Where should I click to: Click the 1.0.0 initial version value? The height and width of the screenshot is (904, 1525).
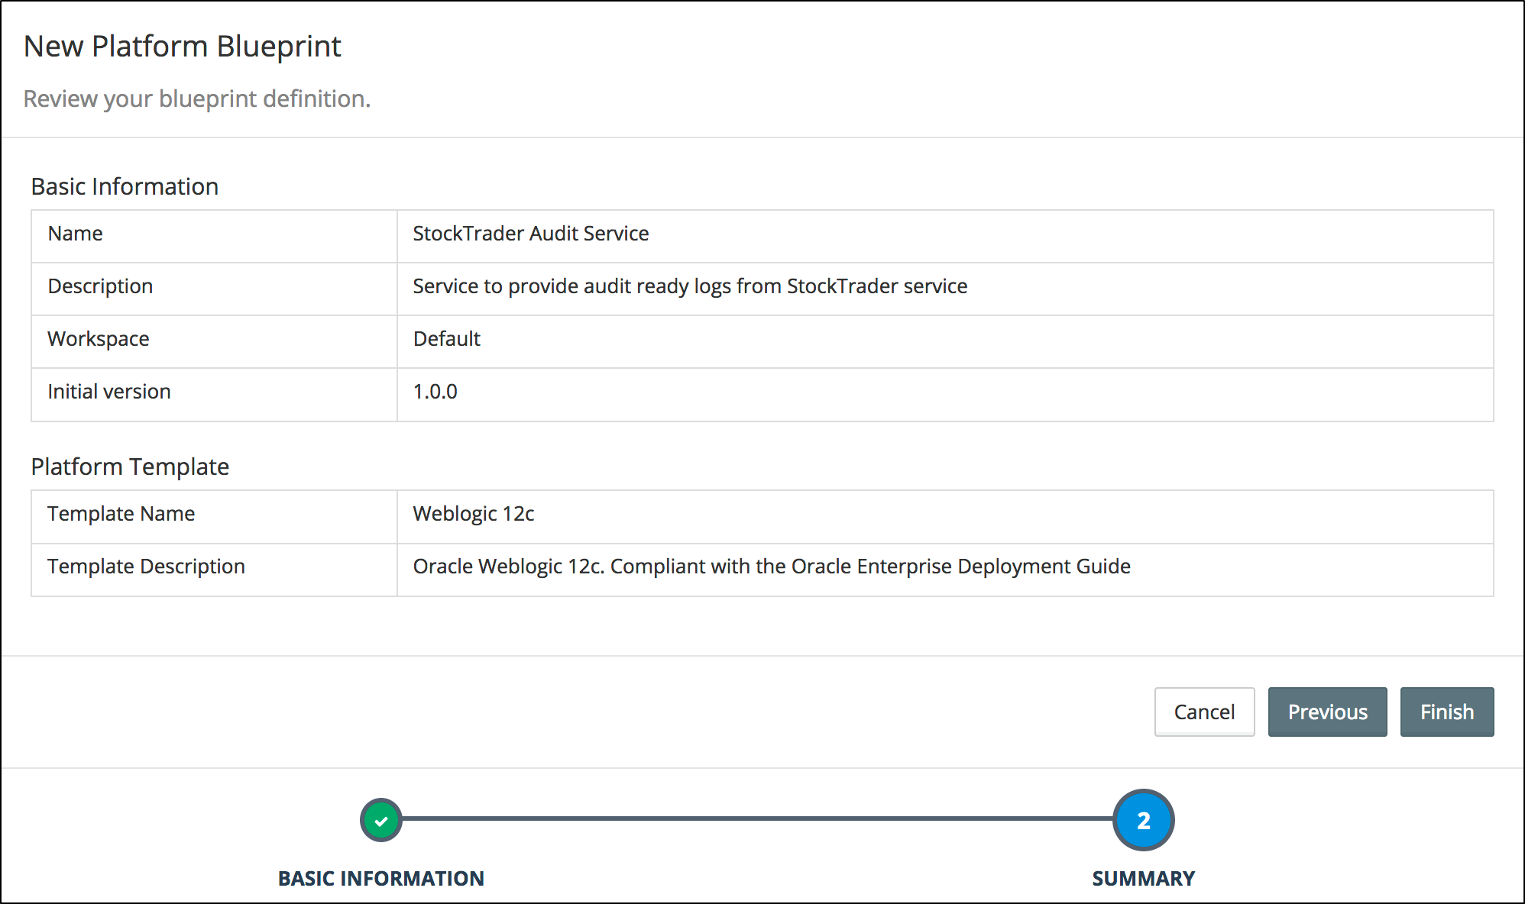pos(435,392)
